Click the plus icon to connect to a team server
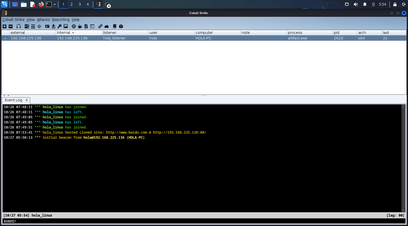 click(x=4, y=26)
